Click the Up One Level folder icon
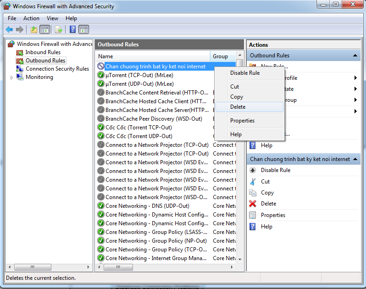This screenshot has width=366, height=289. [x=34, y=30]
